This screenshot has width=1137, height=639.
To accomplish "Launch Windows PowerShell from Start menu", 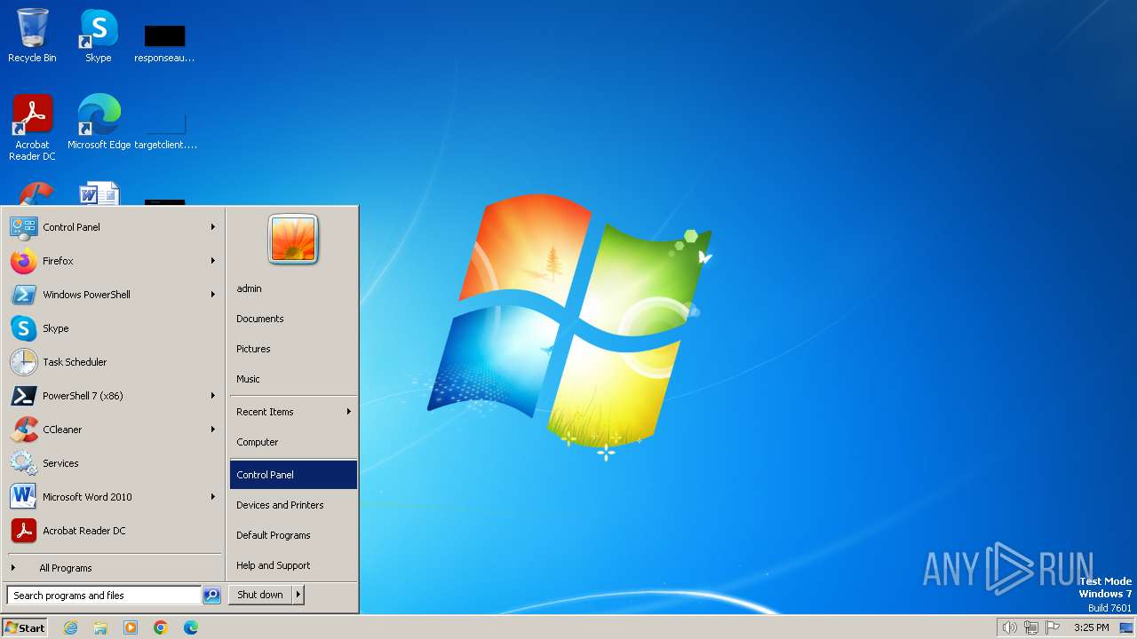I will coord(114,295).
